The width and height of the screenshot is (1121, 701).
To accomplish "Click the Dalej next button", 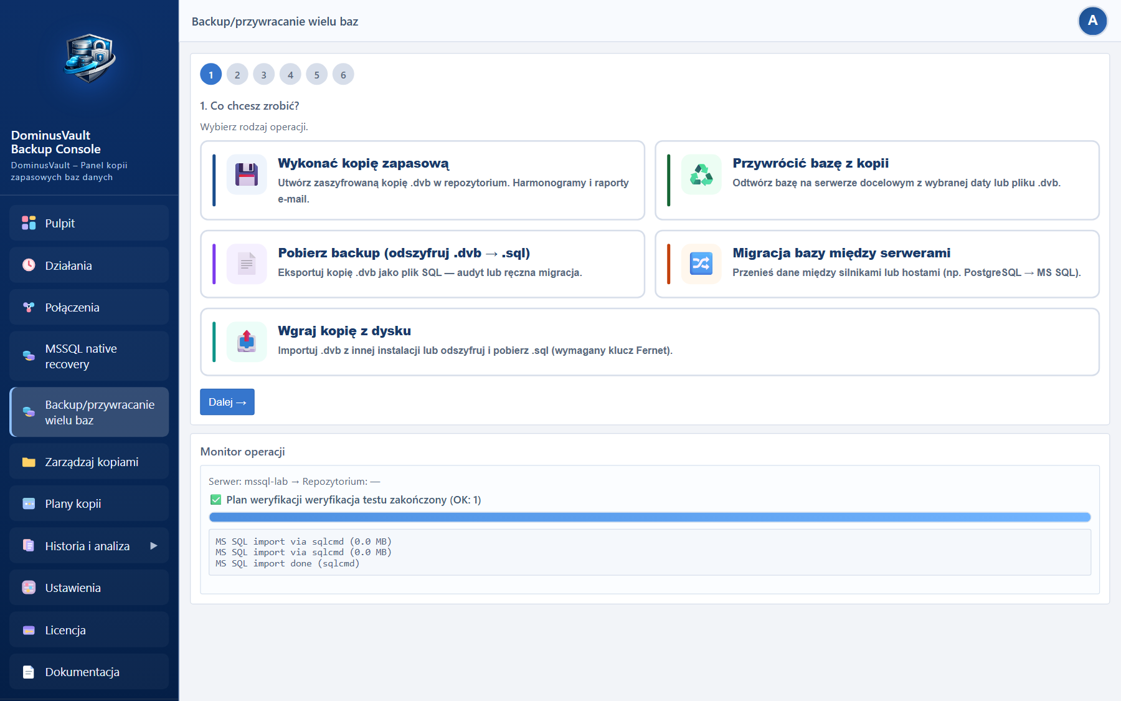I will [227, 402].
